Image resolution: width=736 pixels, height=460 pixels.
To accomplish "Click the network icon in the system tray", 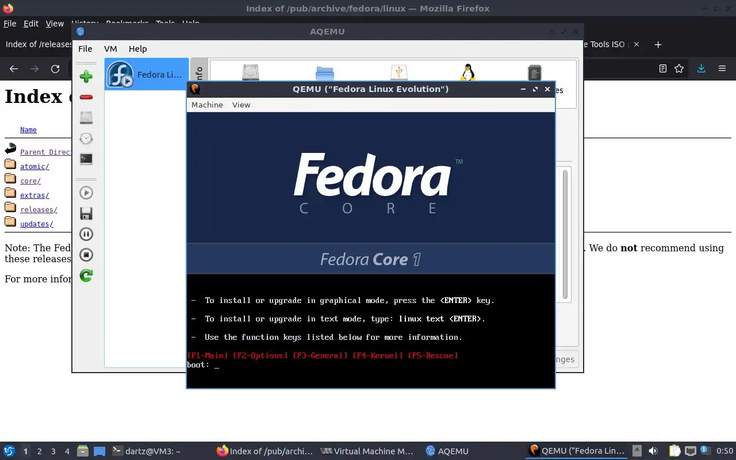I will pyautogui.click(x=691, y=451).
